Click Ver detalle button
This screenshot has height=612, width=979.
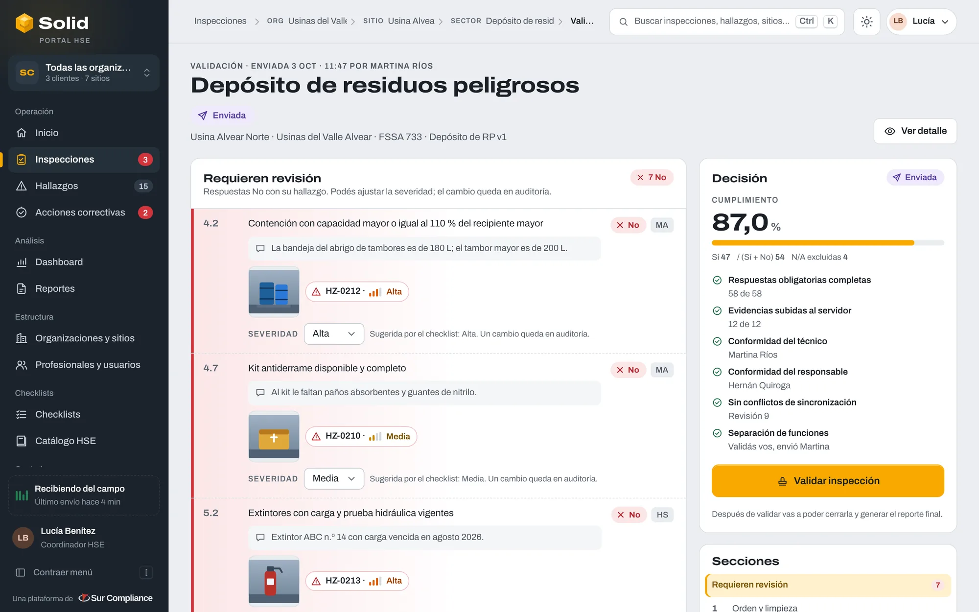(915, 131)
